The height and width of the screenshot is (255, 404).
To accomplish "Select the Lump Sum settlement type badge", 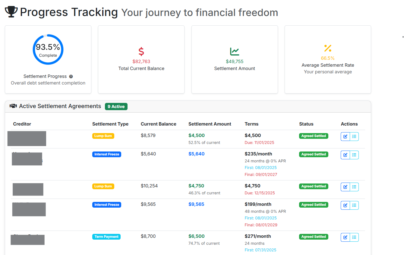I will coord(103,136).
